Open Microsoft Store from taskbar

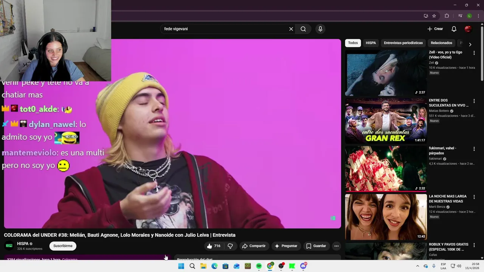pyautogui.click(x=225, y=266)
